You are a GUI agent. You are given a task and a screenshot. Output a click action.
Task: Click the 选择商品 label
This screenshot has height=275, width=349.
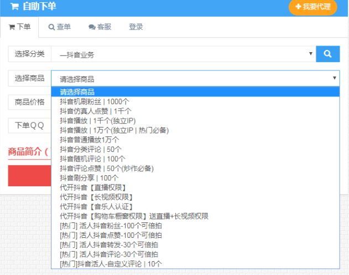pos(30,78)
